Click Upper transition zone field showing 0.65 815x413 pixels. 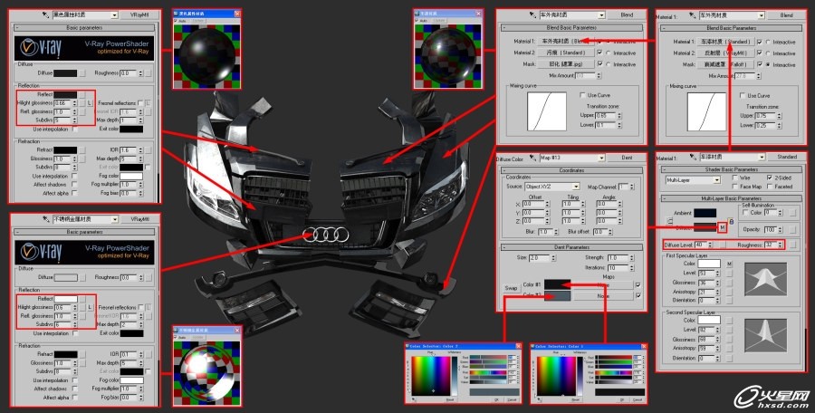(605, 115)
